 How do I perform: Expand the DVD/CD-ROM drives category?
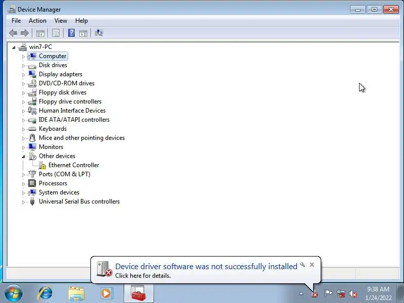[23, 84]
